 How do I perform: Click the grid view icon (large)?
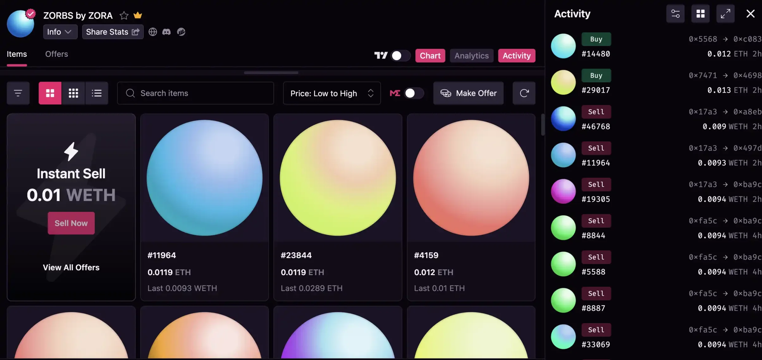tap(50, 93)
